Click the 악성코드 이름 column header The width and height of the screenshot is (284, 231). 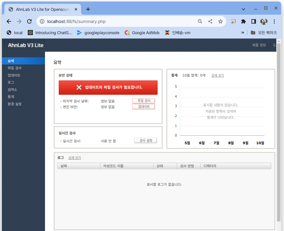[x=127, y=166]
